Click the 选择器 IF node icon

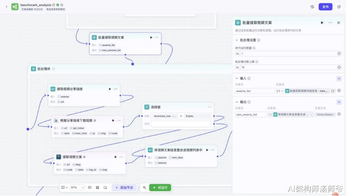point(147,107)
